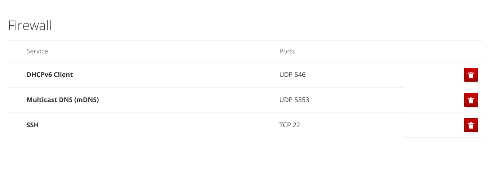The width and height of the screenshot is (492, 185).
Task: Choose the bold DHCPv6 Client label
Action: click(x=50, y=75)
